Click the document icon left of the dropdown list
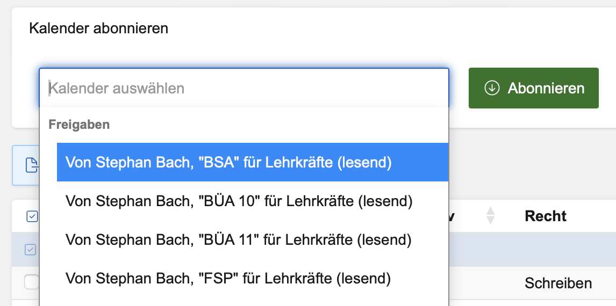616x306 pixels. [32, 166]
